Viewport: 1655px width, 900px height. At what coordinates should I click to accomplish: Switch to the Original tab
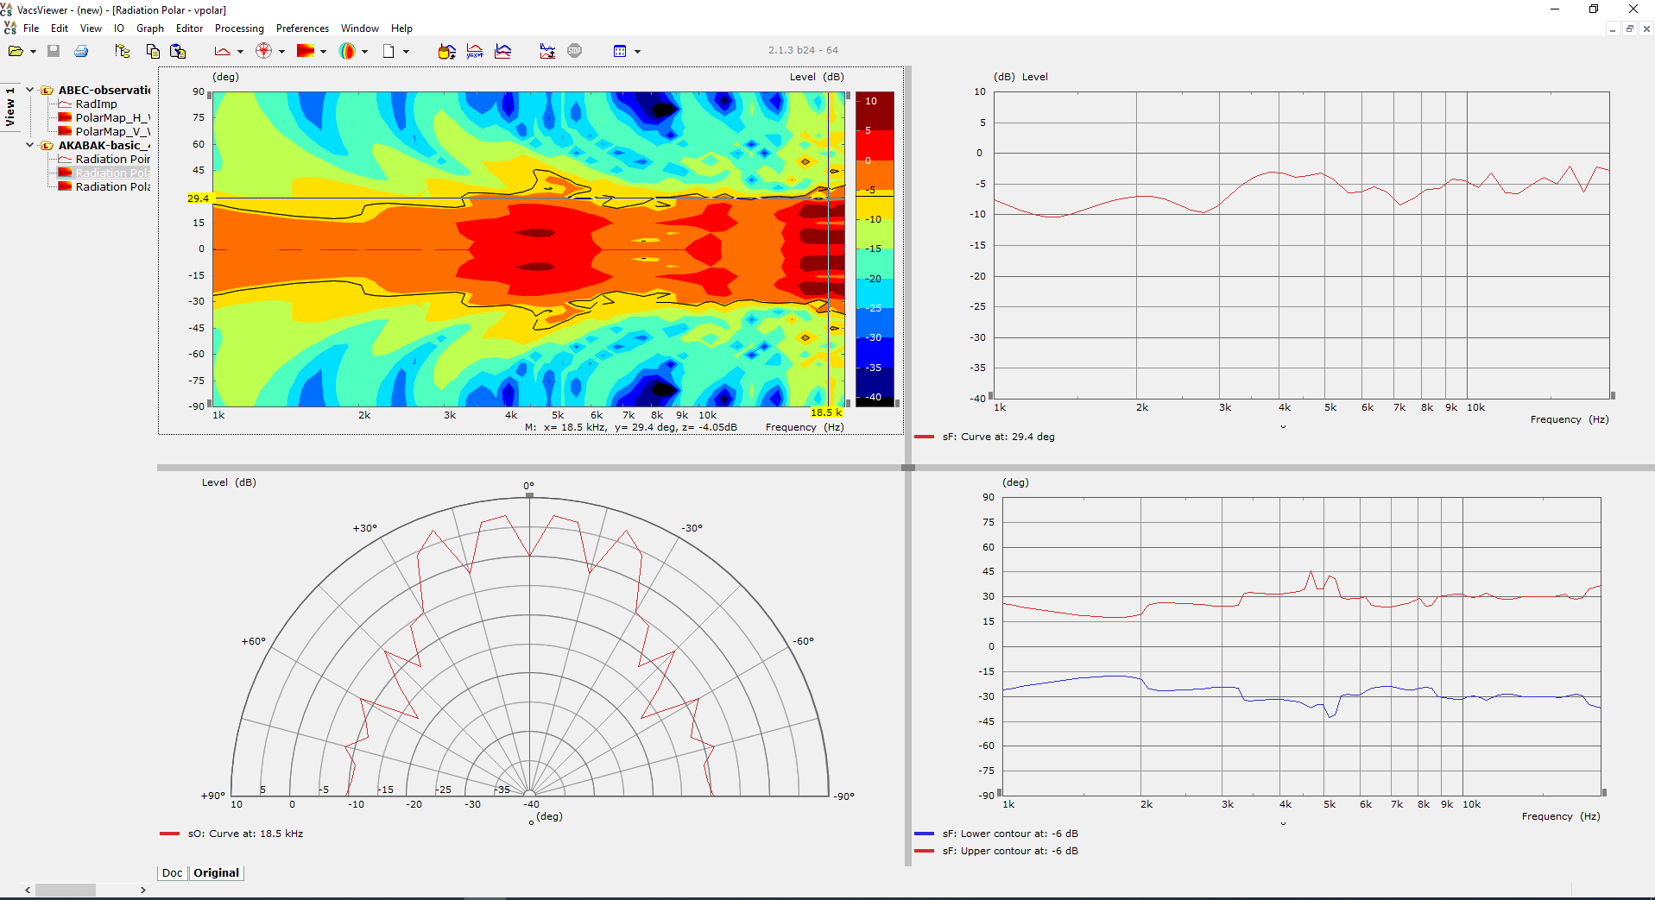click(x=216, y=872)
